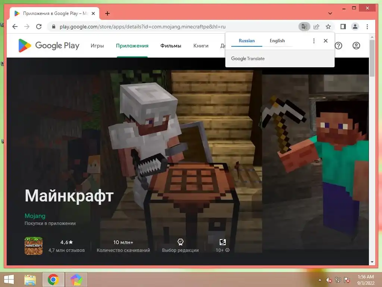
Task: Click the forward navigation arrow
Action: click(x=27, y=27)
